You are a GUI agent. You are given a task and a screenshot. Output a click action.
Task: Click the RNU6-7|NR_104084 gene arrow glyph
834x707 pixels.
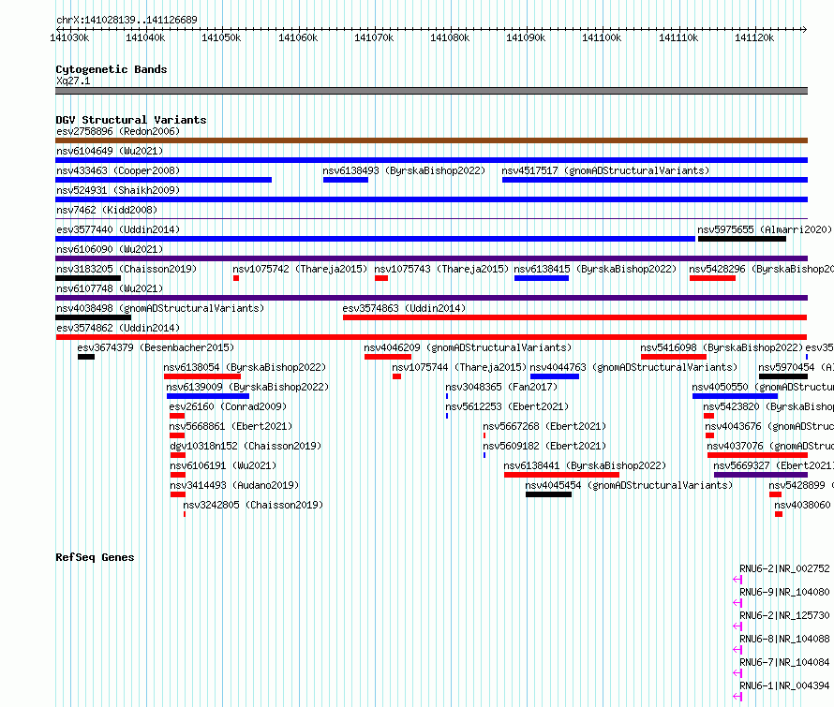737,673
